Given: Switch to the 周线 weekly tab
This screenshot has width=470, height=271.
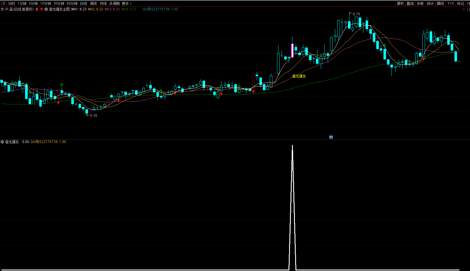Looking at the screenshot, I should tap(93, 3).
